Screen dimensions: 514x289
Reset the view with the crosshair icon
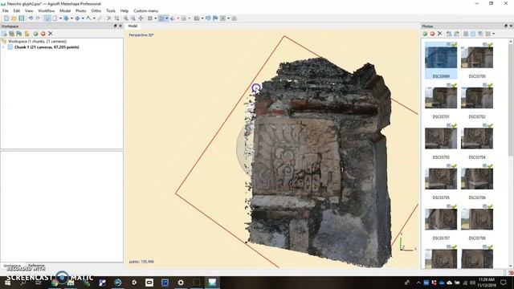tap(141, 18)
